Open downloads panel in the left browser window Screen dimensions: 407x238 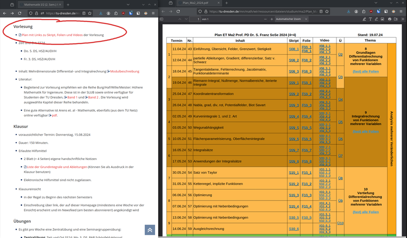(101, 13)
